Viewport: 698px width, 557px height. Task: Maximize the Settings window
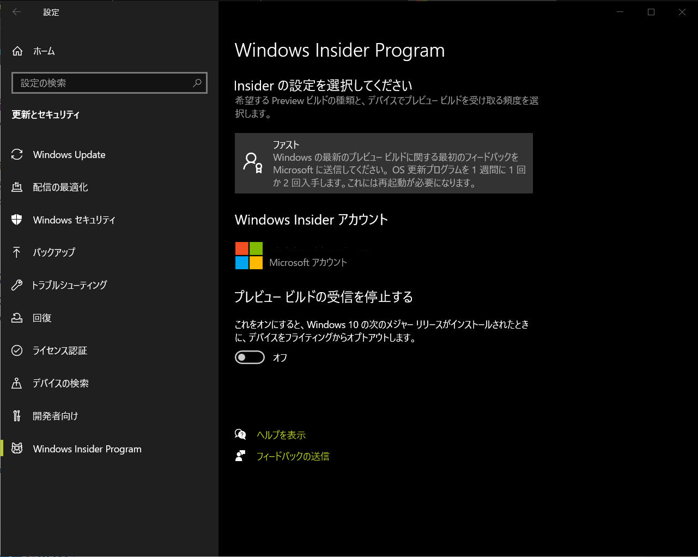point(651,12)
